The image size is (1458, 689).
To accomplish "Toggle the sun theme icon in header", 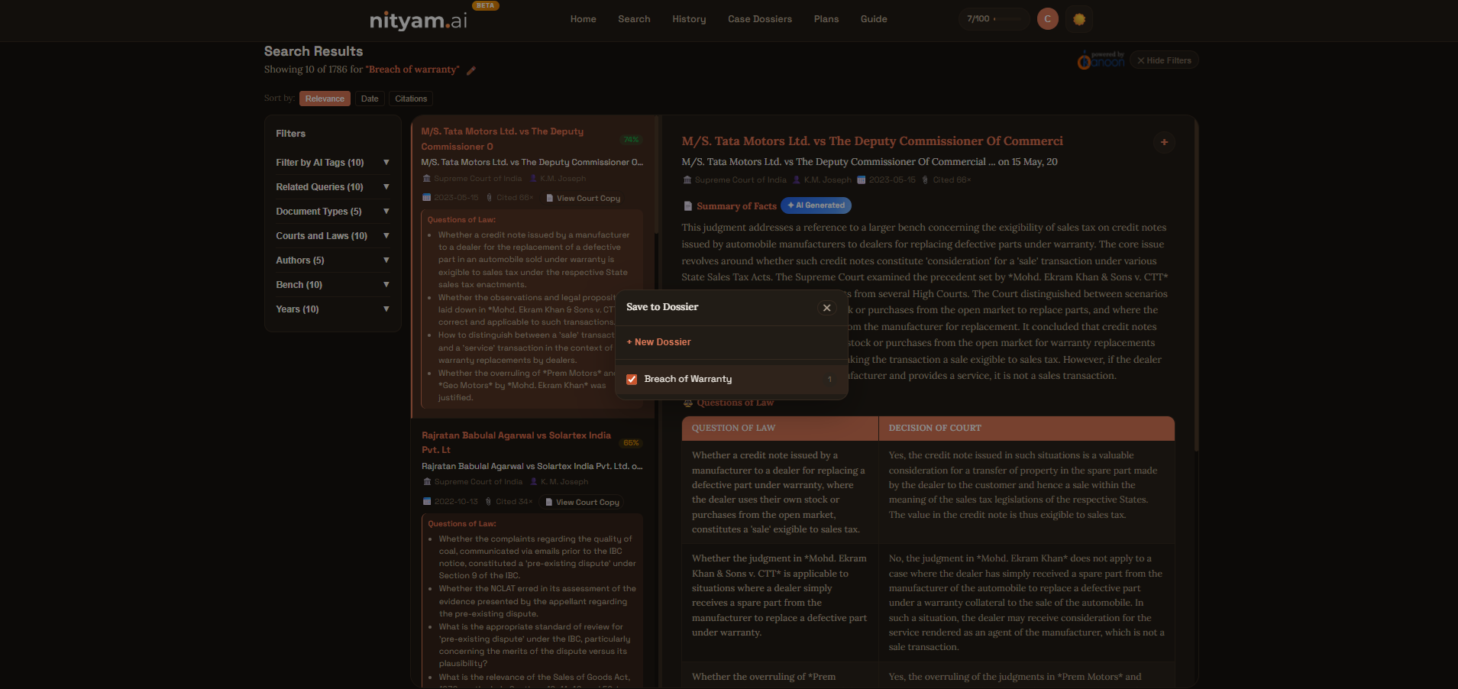I will coord(1079,19).
